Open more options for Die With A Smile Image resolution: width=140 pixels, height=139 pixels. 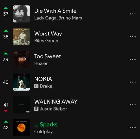(133, 14)
